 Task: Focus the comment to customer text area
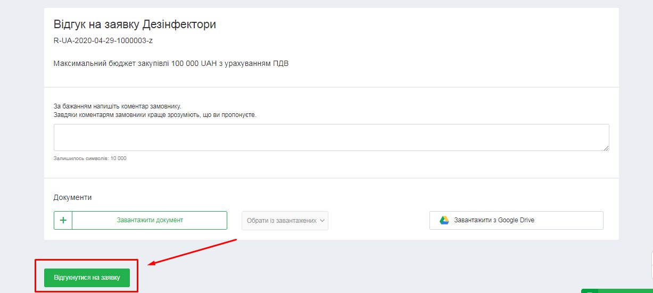(331, 138)
